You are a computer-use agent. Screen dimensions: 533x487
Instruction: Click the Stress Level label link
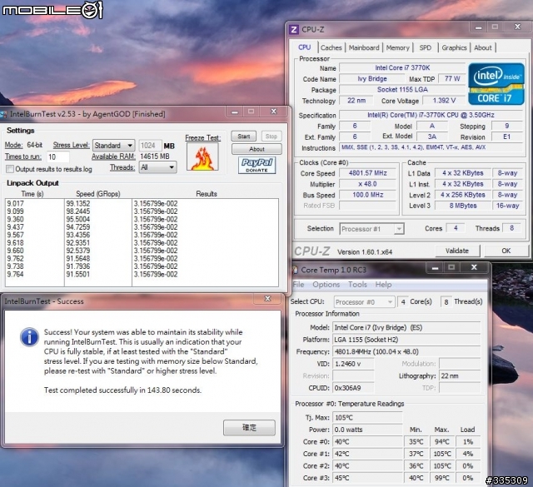click(x=71, y=145)
